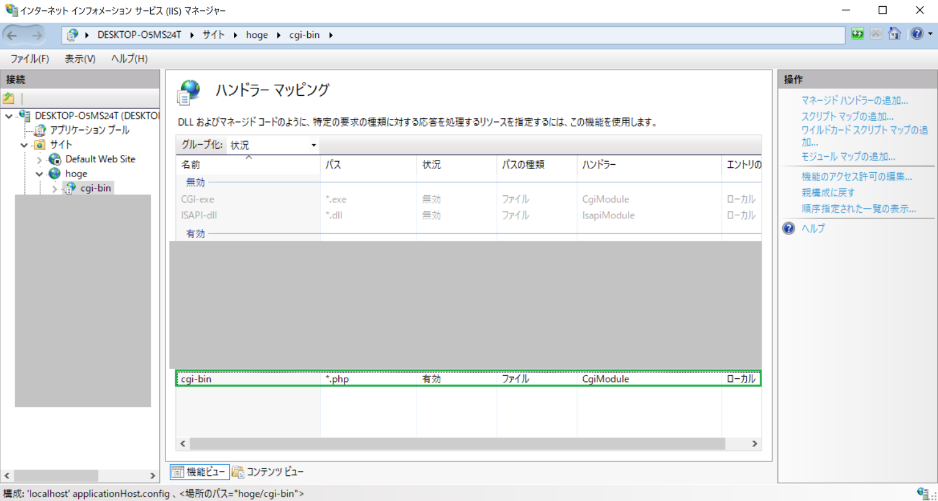Image resolution: width=938 pixels, height=501 pixels.
Task: Select the DESKTOP-O5MS24T server node icon
Action: coord(24,115)
